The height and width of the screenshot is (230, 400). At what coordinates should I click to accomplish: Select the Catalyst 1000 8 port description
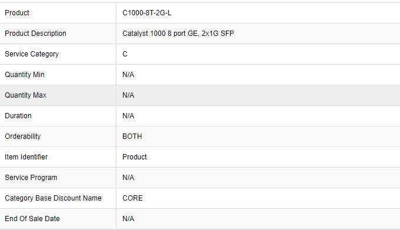pyautogui.click(x=178, y=34)
